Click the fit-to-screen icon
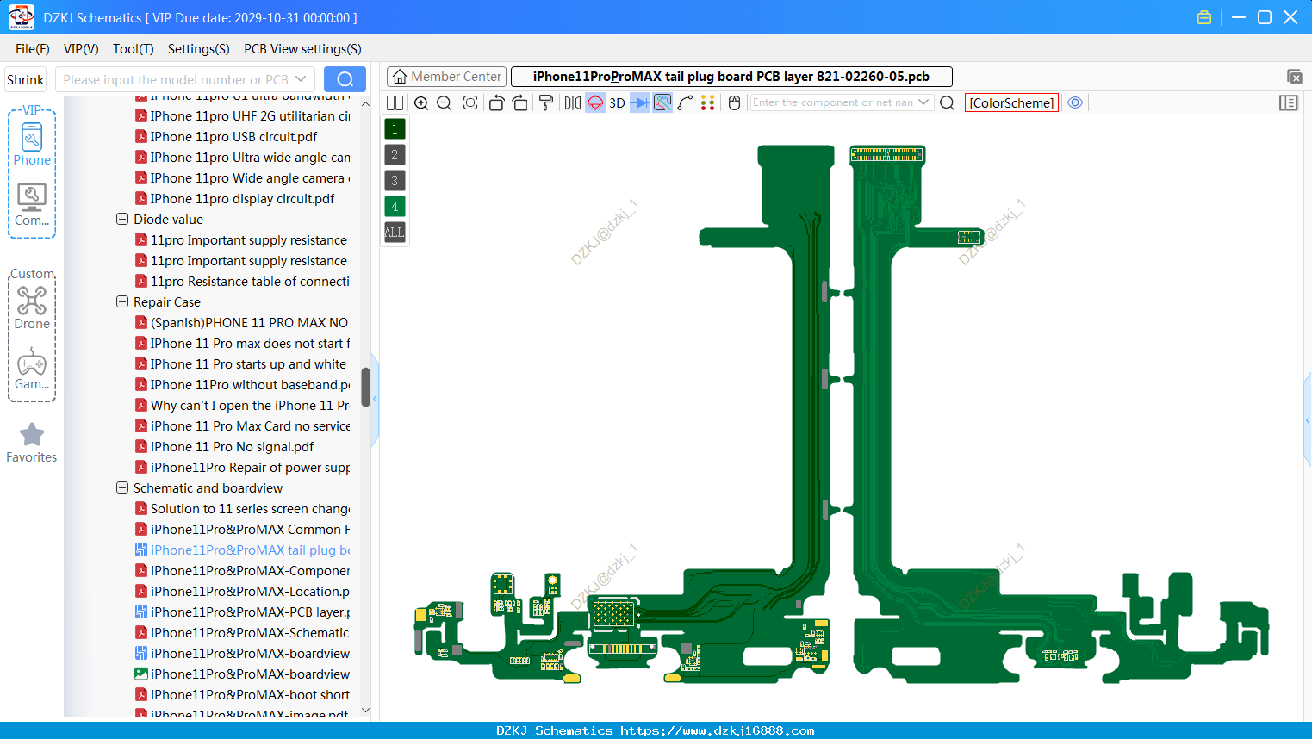Image resolution: width=1312 pixels, height=739 pixels. (x=470, y=102)
